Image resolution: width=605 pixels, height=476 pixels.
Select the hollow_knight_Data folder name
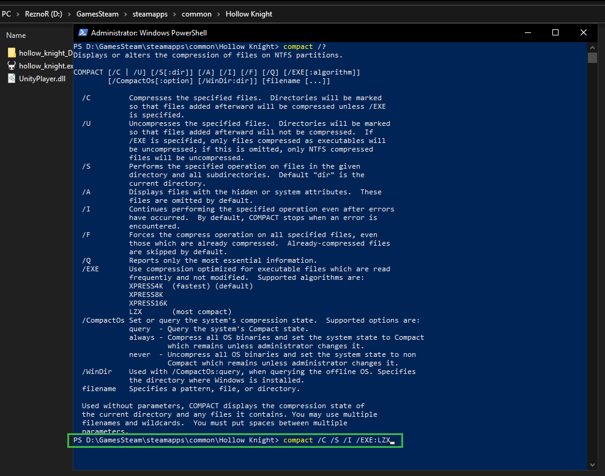click(45, 53)
